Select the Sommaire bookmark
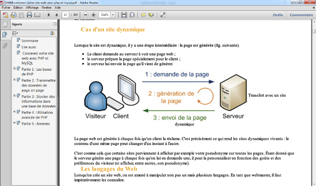This screenshot has width=316, height=186. tap(30, 41)
